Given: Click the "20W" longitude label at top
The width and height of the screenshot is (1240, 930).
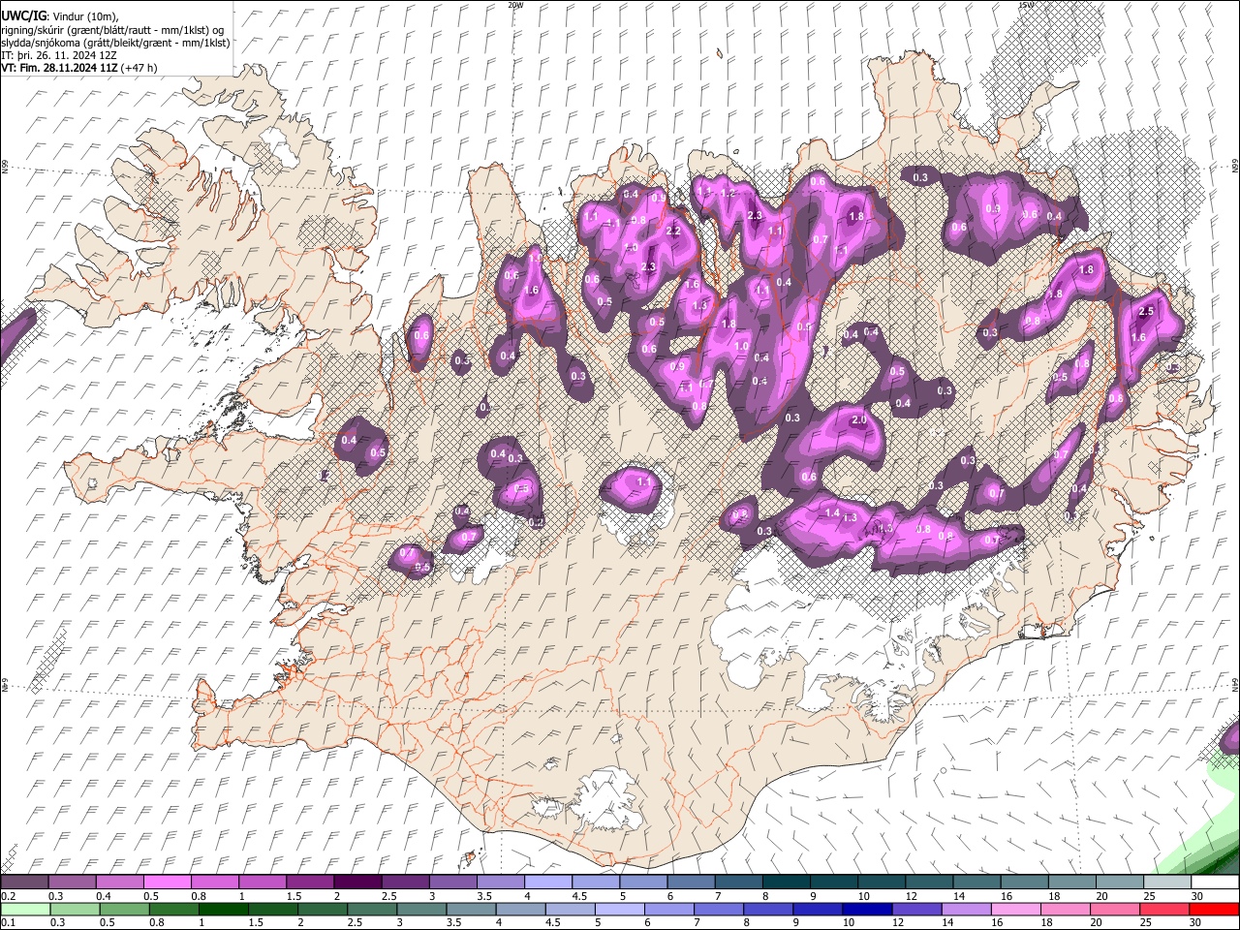Looking at the screenshot, I should tap(514, 5).
